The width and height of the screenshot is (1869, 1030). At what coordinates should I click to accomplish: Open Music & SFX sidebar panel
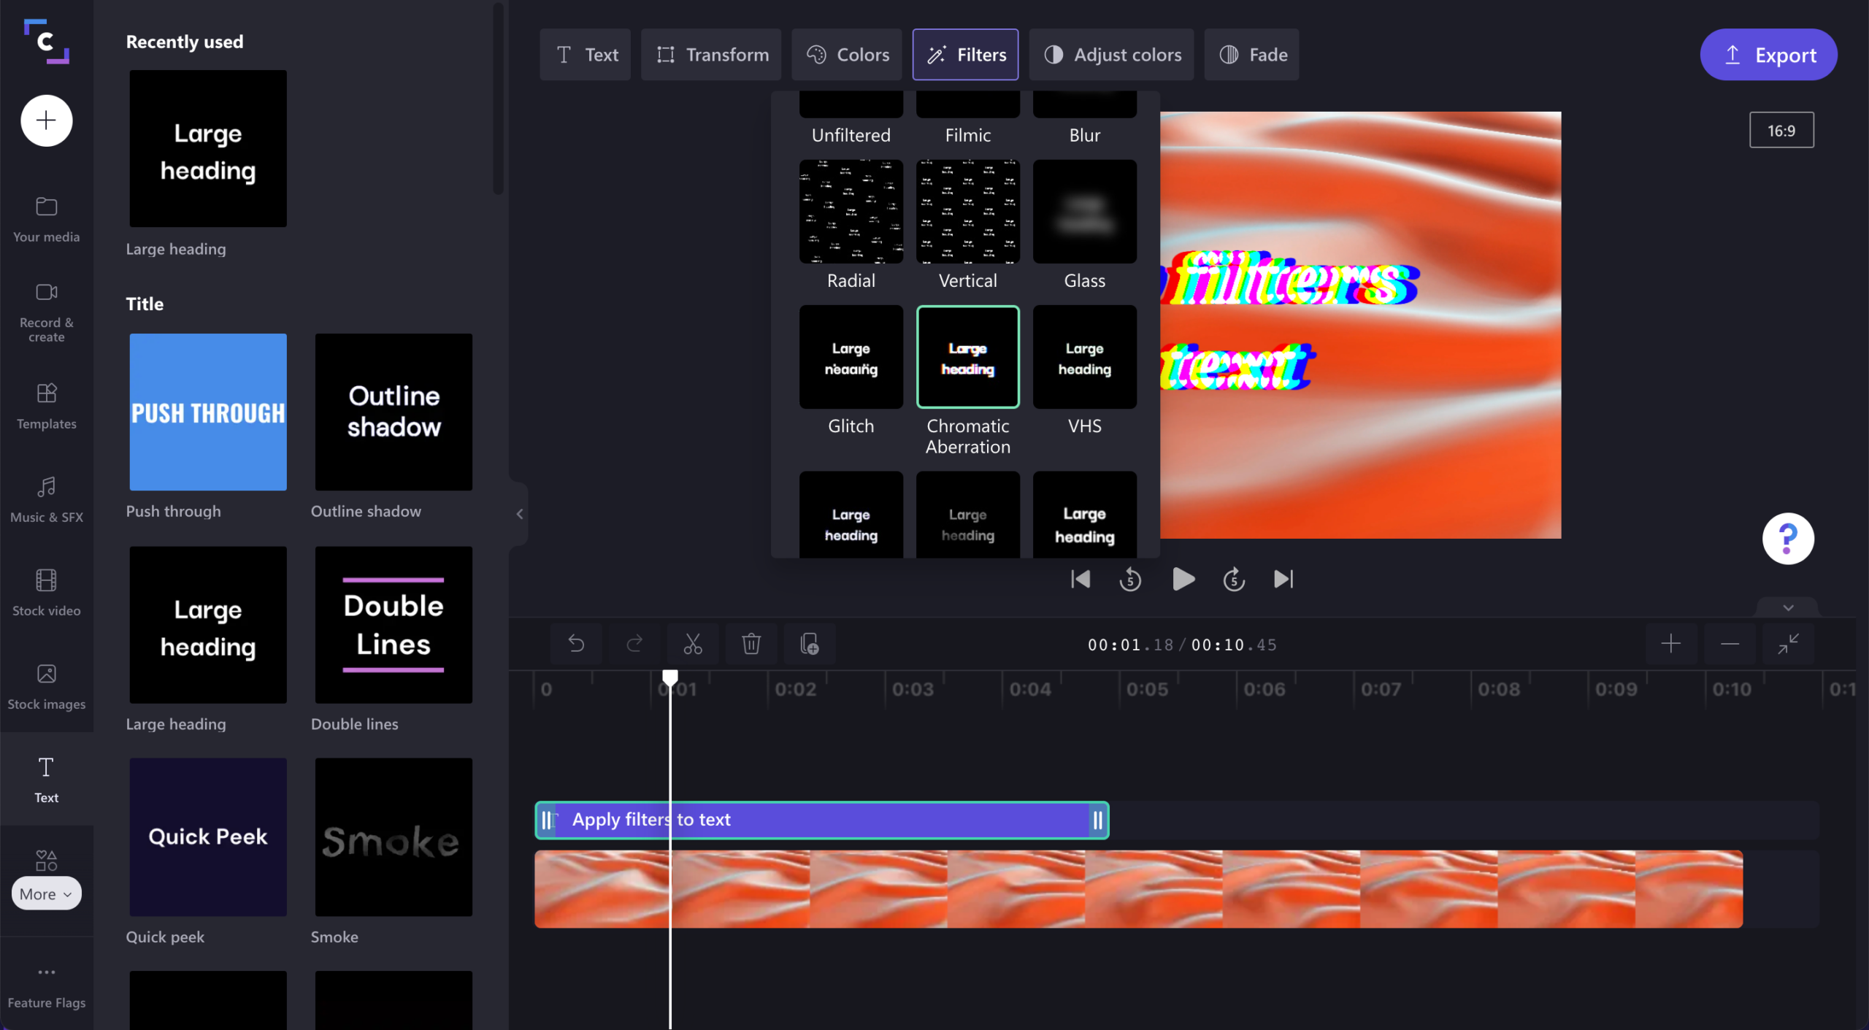(46, 499)
